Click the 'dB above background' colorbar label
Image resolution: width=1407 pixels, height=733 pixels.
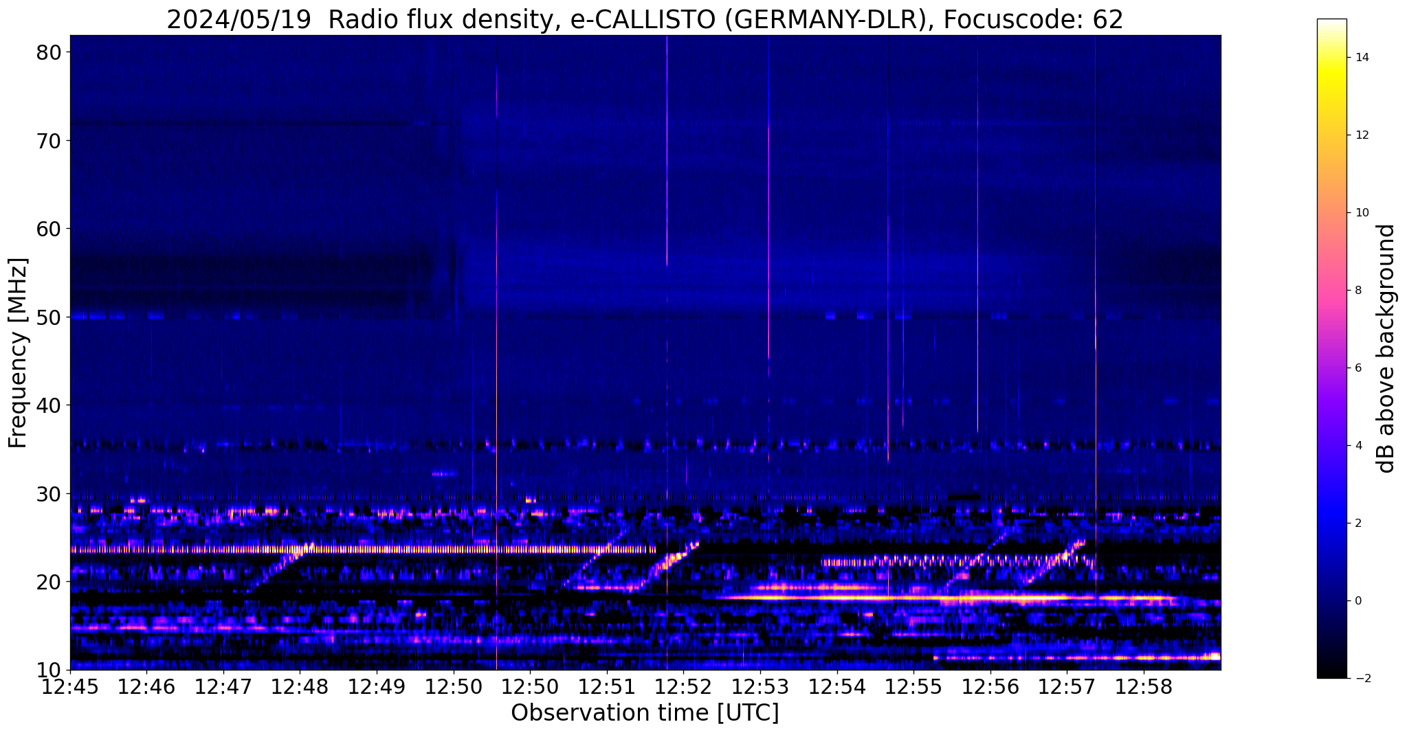(x=1386, y=348)
